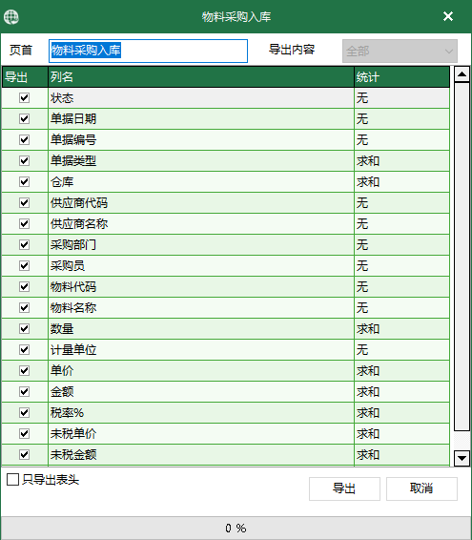Image resolution: width=472 pixels, height=540 pixels.
Task: Click the 取消 button
Action: (x=421, y=488)
